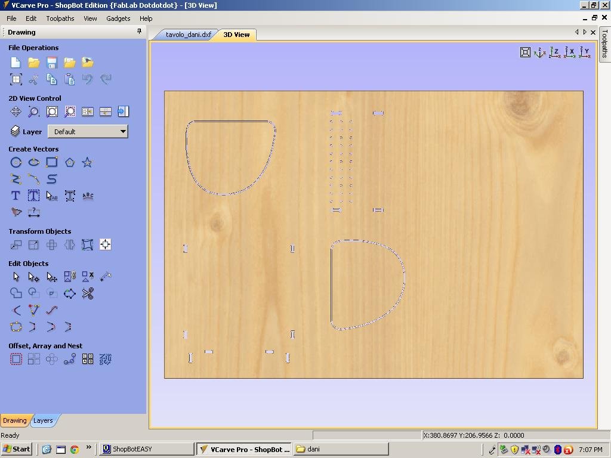The image size is (611, 458).
Task: Open the Gadgets menu
Action: coord(118,18)
